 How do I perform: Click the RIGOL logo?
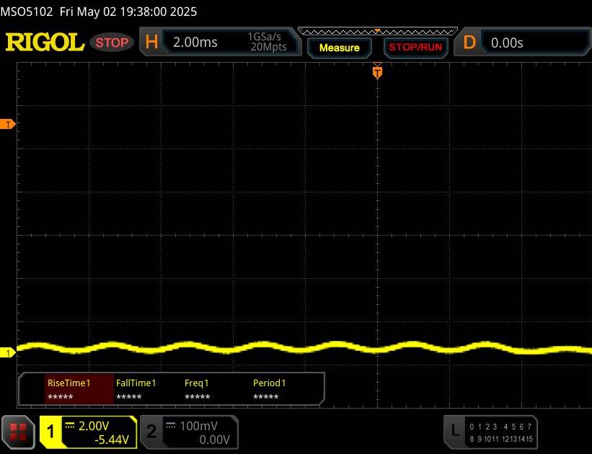pyautogui.click(x=45, y=42)
